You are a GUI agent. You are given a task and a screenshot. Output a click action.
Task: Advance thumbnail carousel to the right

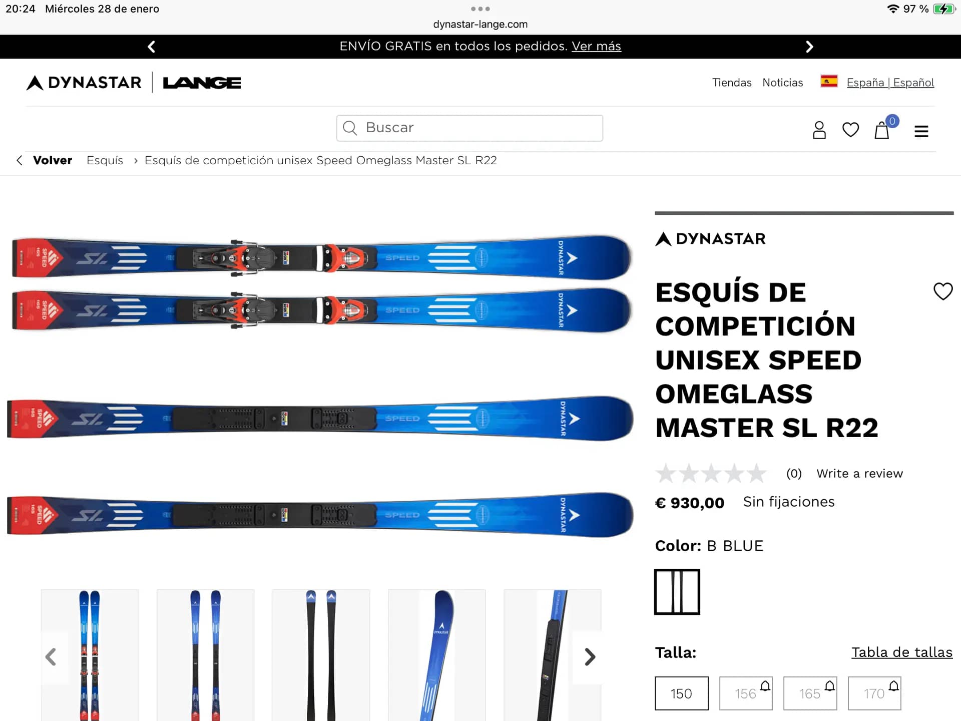pyautogui.click(x=590, y=656)
